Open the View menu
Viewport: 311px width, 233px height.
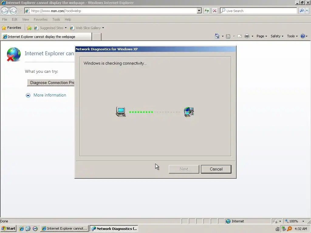(x=26, y=19)
